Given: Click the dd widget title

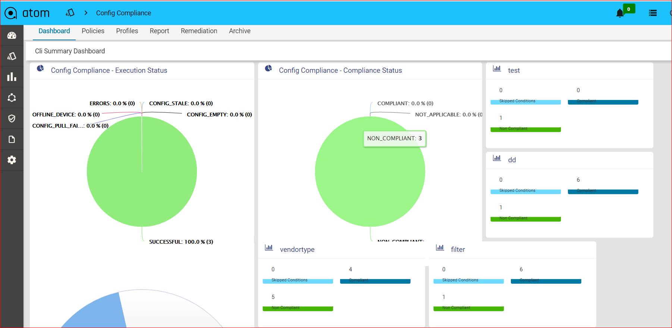Looking at the screenshot, I should (x=512, y=160).
